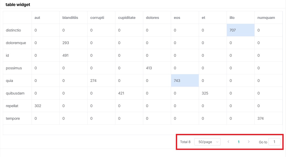Image resolution: width=286 pixels, height=157 pixels.
Task: Select page number 1 in pagination
Action: click(x=239, y=142)
